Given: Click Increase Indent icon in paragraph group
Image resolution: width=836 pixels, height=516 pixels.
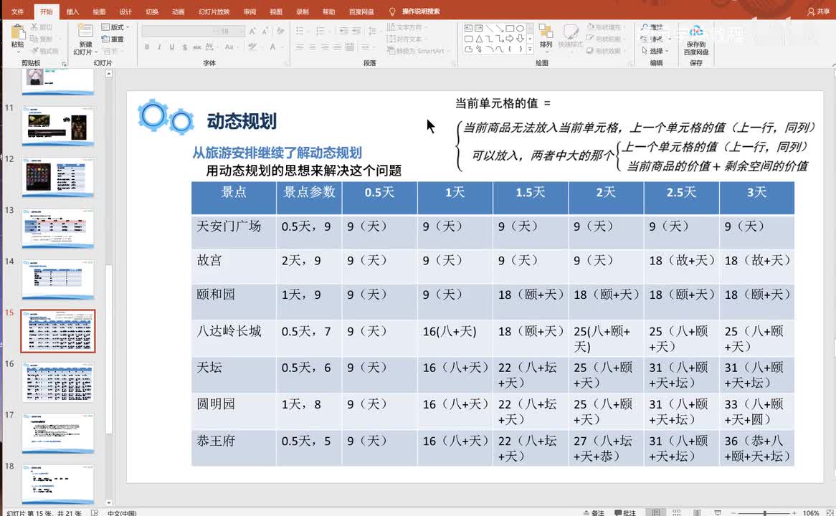Looking at the screenshot, I should tap(356, 31).
